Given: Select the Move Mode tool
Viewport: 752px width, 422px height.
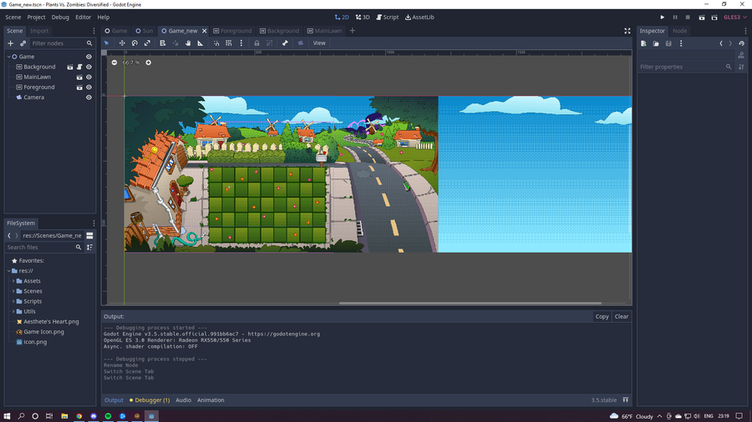Looking at the screenshot, I should 122,43.
